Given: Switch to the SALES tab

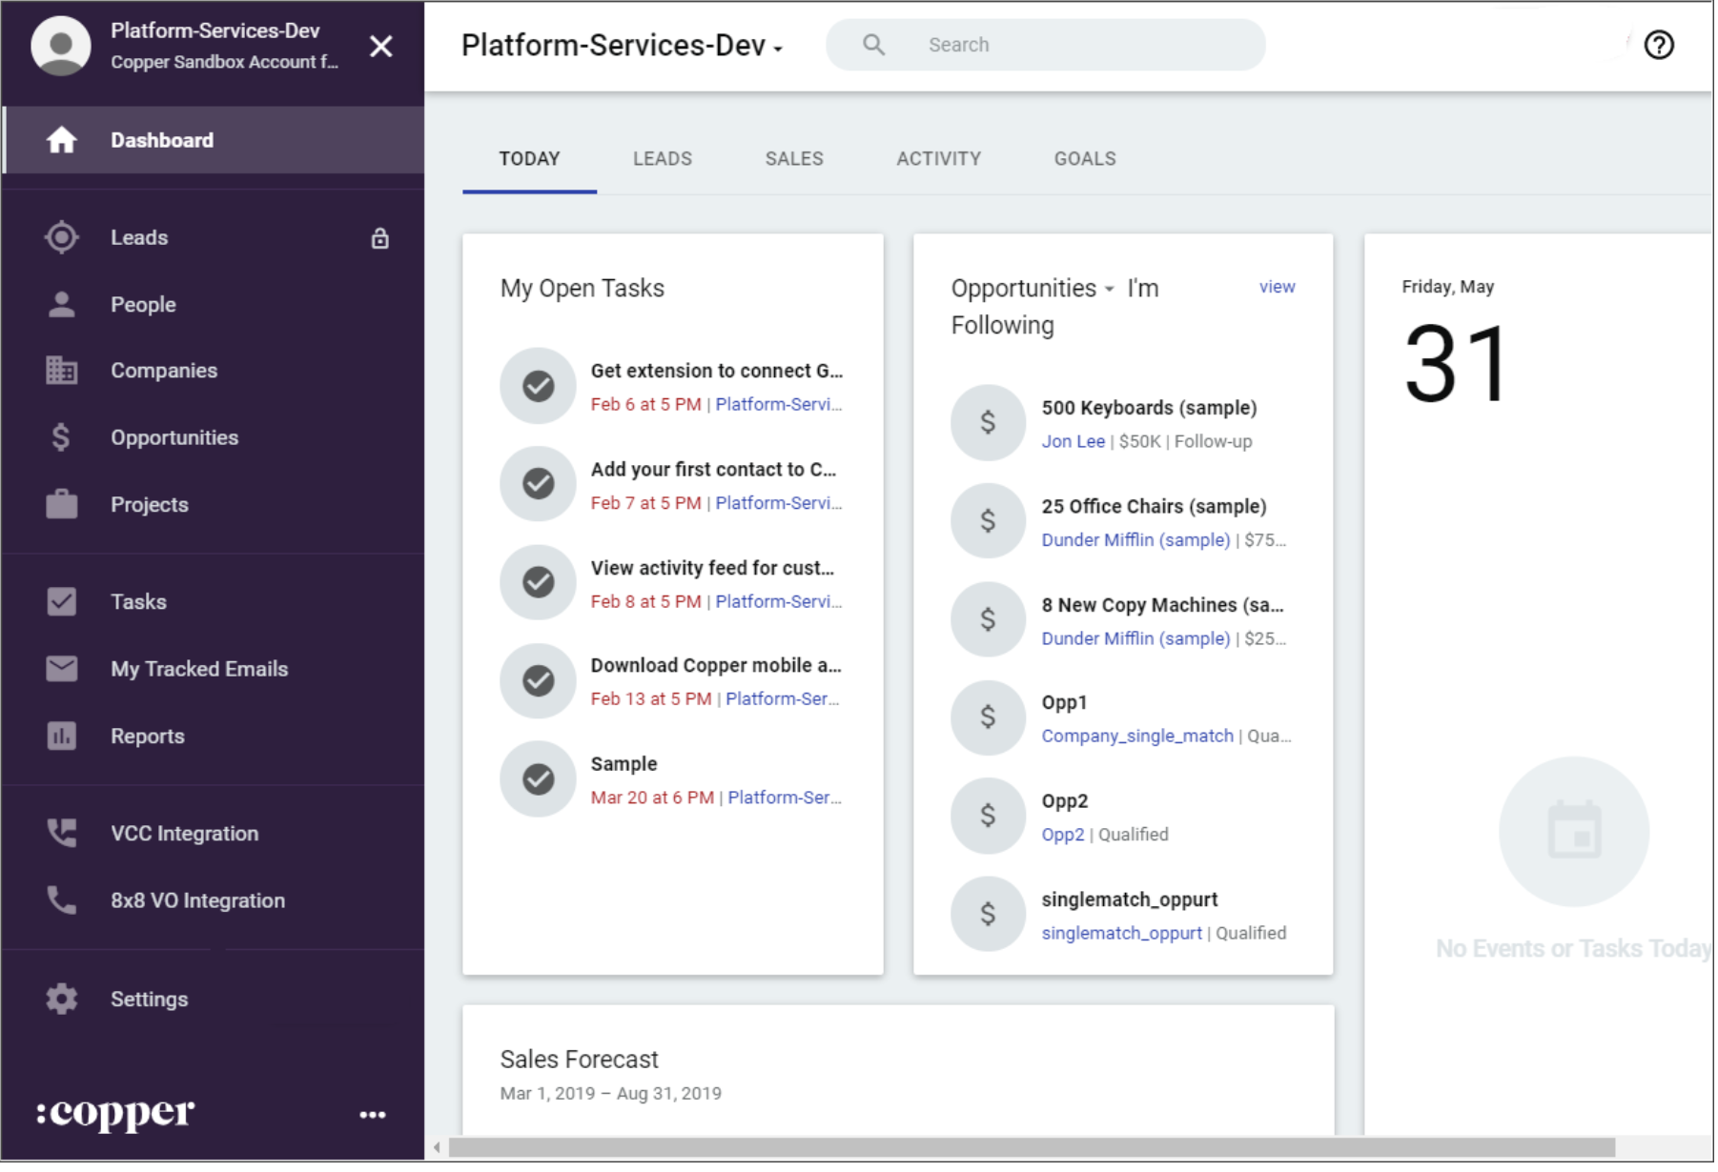Looking at the screenshot, I should 794,159.
